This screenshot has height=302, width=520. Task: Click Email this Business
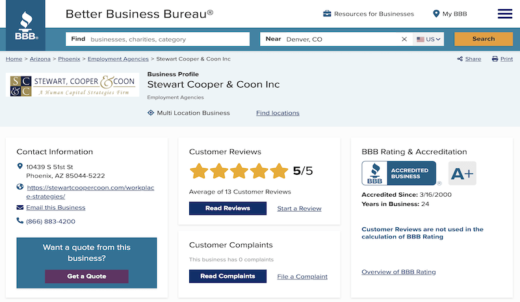pyautogui.click(x=56, y=208)
